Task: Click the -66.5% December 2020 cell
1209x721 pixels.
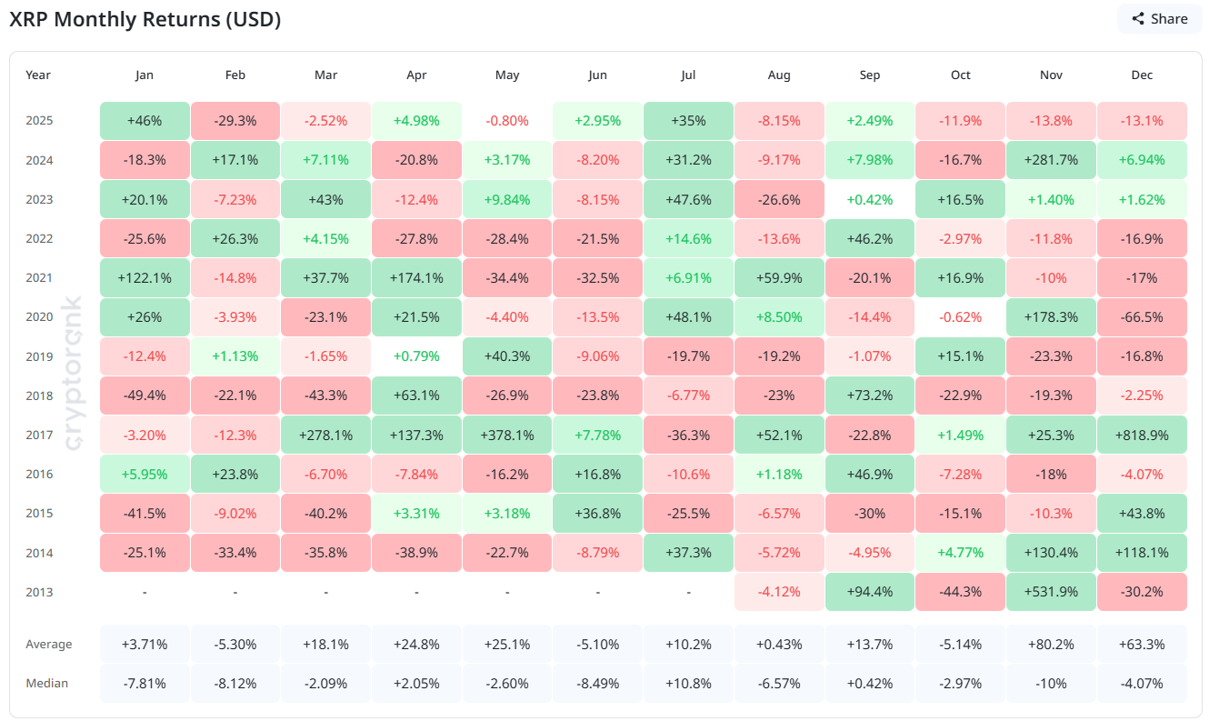Action: coord(1142,316)
